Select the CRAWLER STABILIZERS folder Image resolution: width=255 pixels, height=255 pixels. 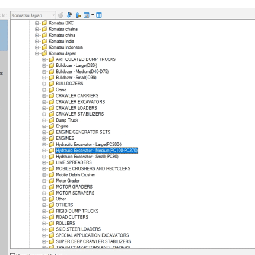[79, 114]
